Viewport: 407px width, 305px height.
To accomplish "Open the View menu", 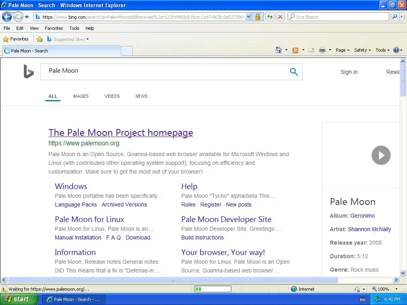I will click(34, 28).
